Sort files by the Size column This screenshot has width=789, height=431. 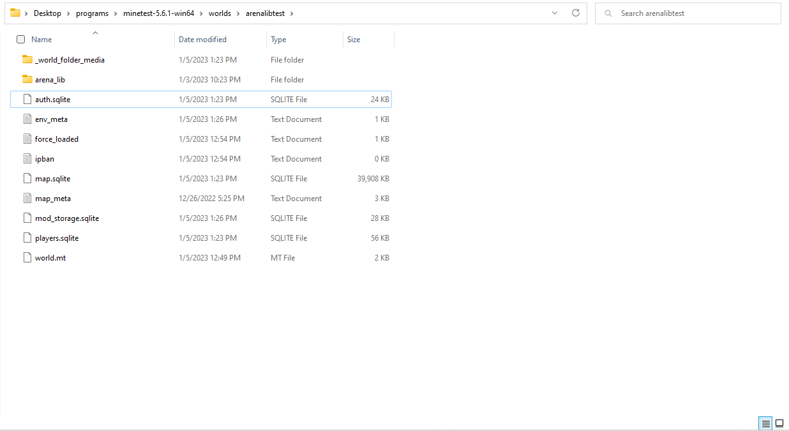pyautogui.click(x=354, y=40)
